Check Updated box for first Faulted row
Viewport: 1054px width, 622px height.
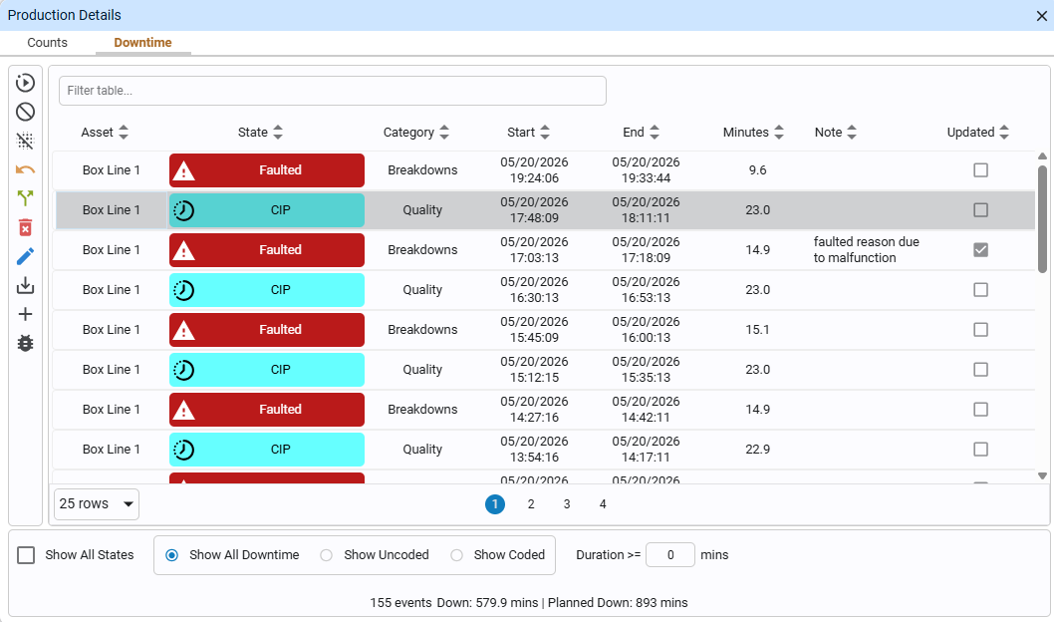980,170
